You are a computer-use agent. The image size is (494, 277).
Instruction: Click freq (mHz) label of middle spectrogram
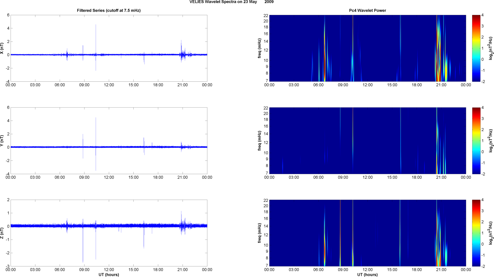tap(260, 141)
